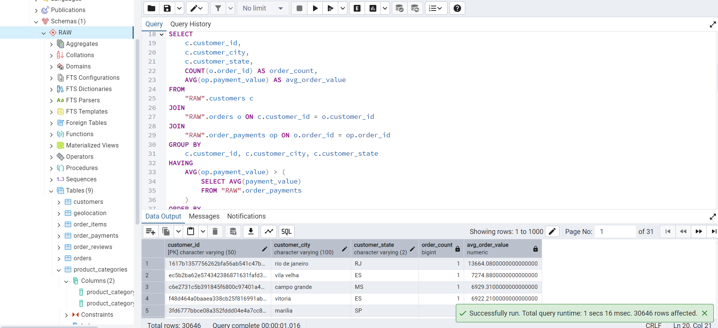Click the Page No input field
The image size is (718, 328).
coord(615,232)
